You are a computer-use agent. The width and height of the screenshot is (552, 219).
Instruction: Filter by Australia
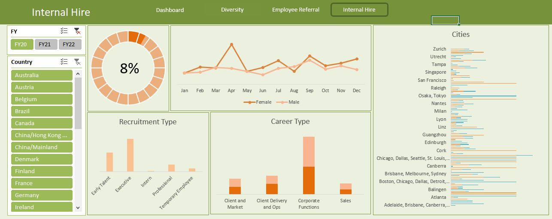click(42, 75)
